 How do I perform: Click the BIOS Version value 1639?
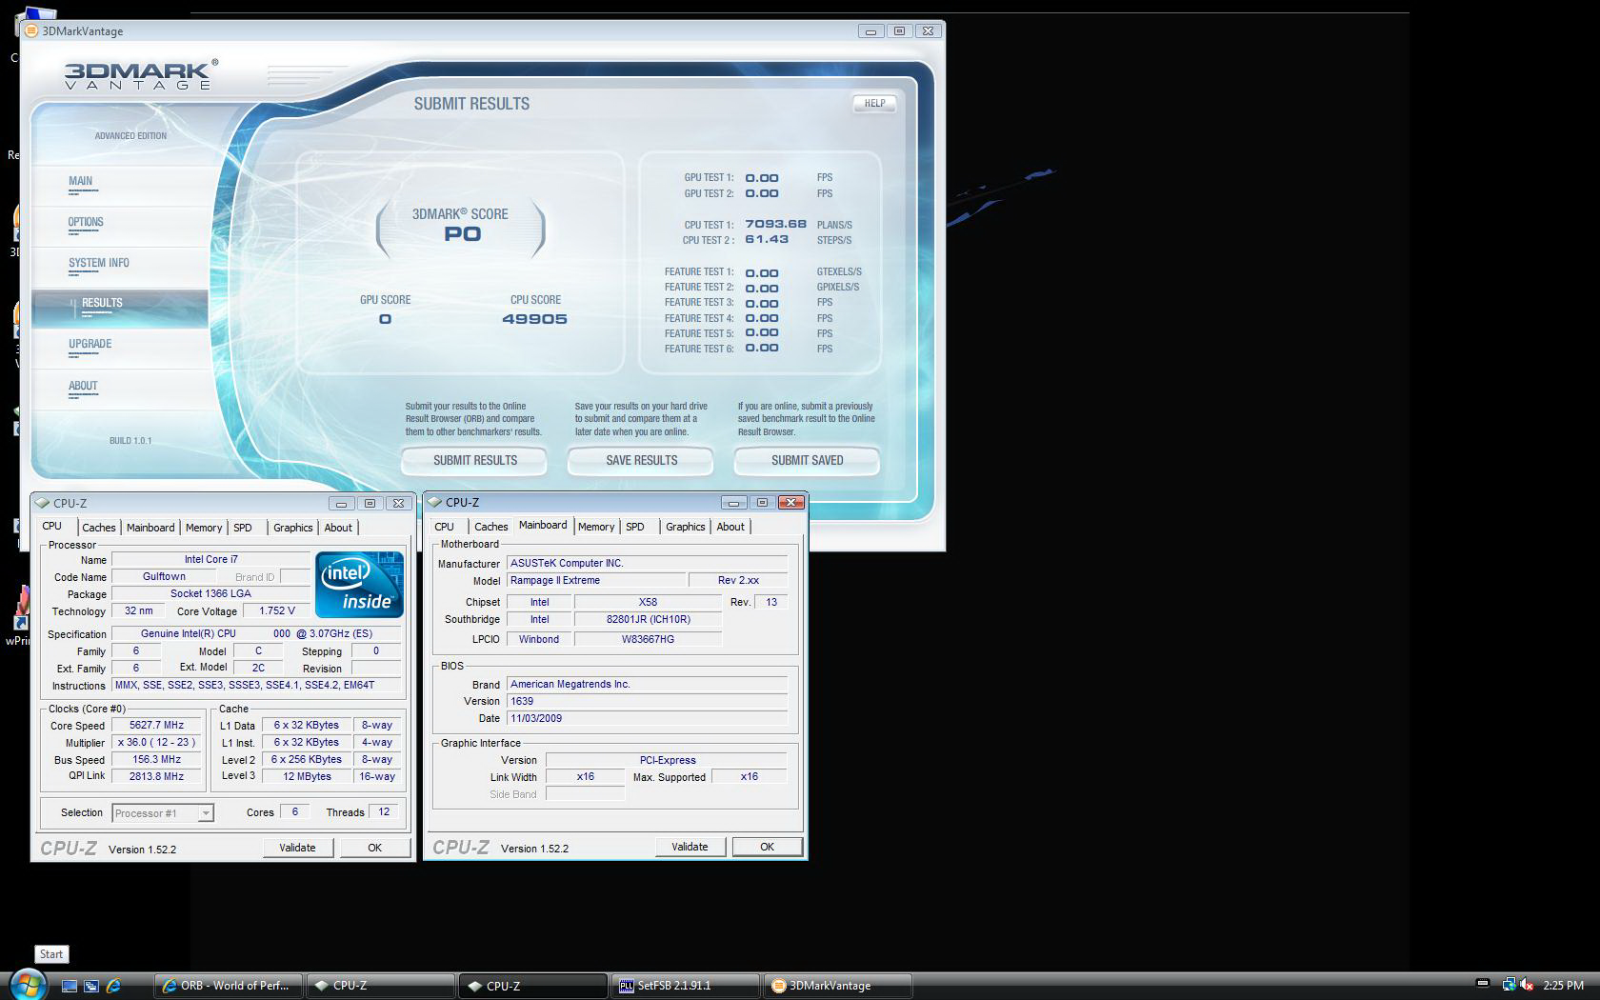[x=648, y=701]
